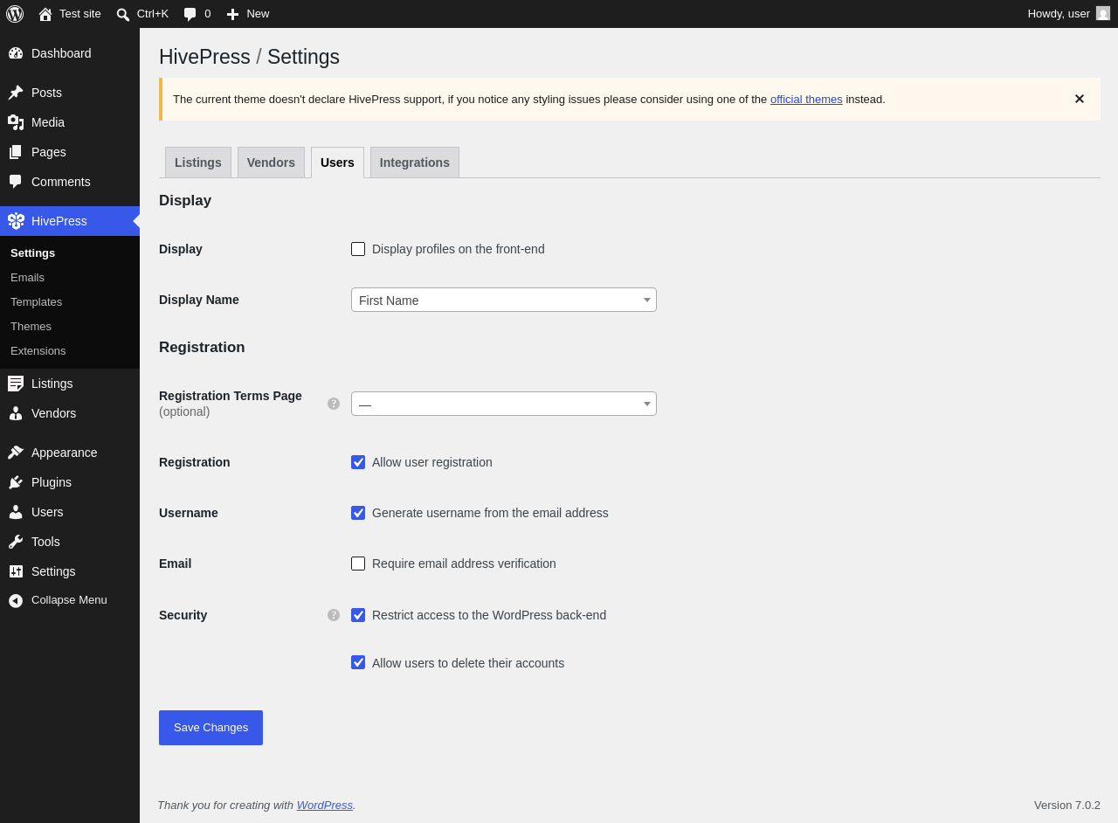Switch to the Integrations settings tab
1118x823 pixels.
pos(415,163)
